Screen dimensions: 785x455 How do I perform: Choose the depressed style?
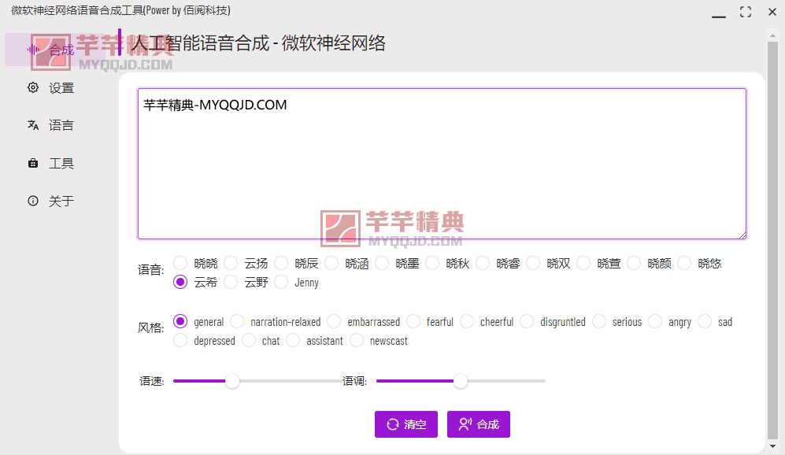point(180,340)
